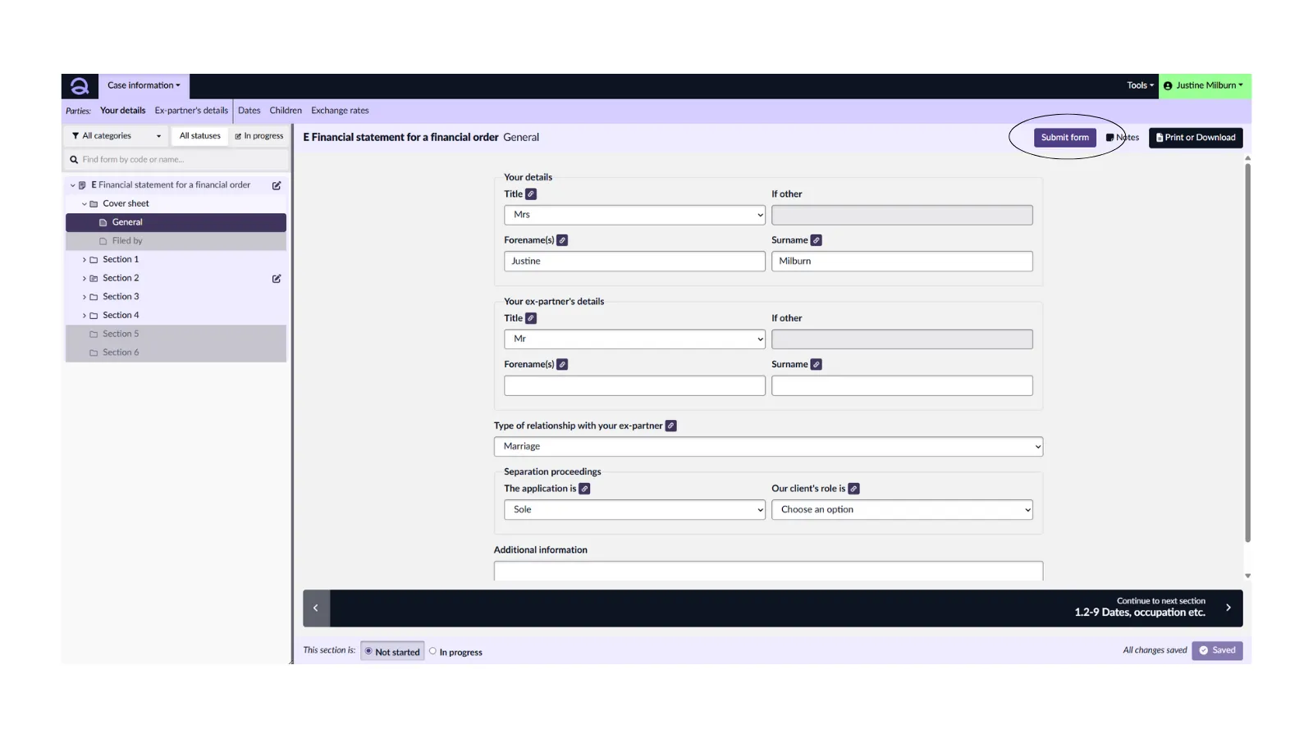Select the In progress radio button
This screenshot has height=738, width=1313.
tap(432, 651)
